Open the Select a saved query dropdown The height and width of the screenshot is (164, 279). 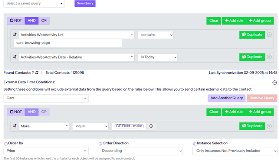pyautogui.click(x=34, y=4)
